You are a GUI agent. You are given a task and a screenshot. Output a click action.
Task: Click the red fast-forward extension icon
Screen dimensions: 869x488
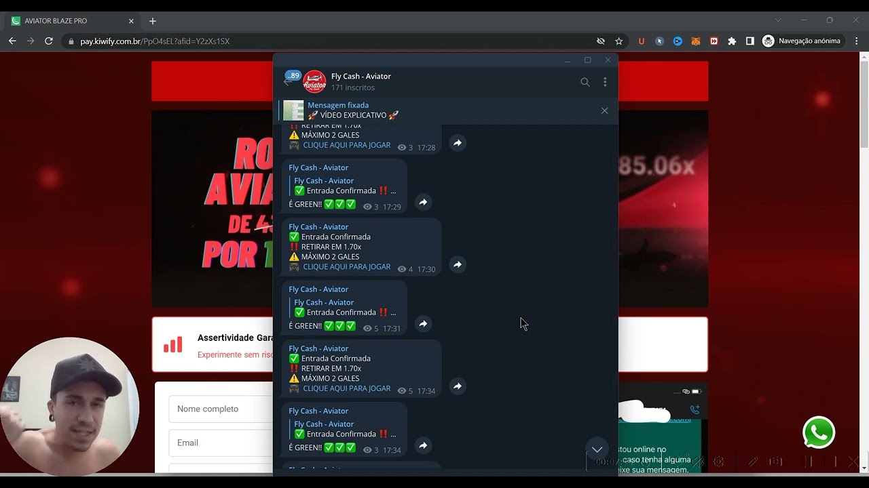click(714, 41)
